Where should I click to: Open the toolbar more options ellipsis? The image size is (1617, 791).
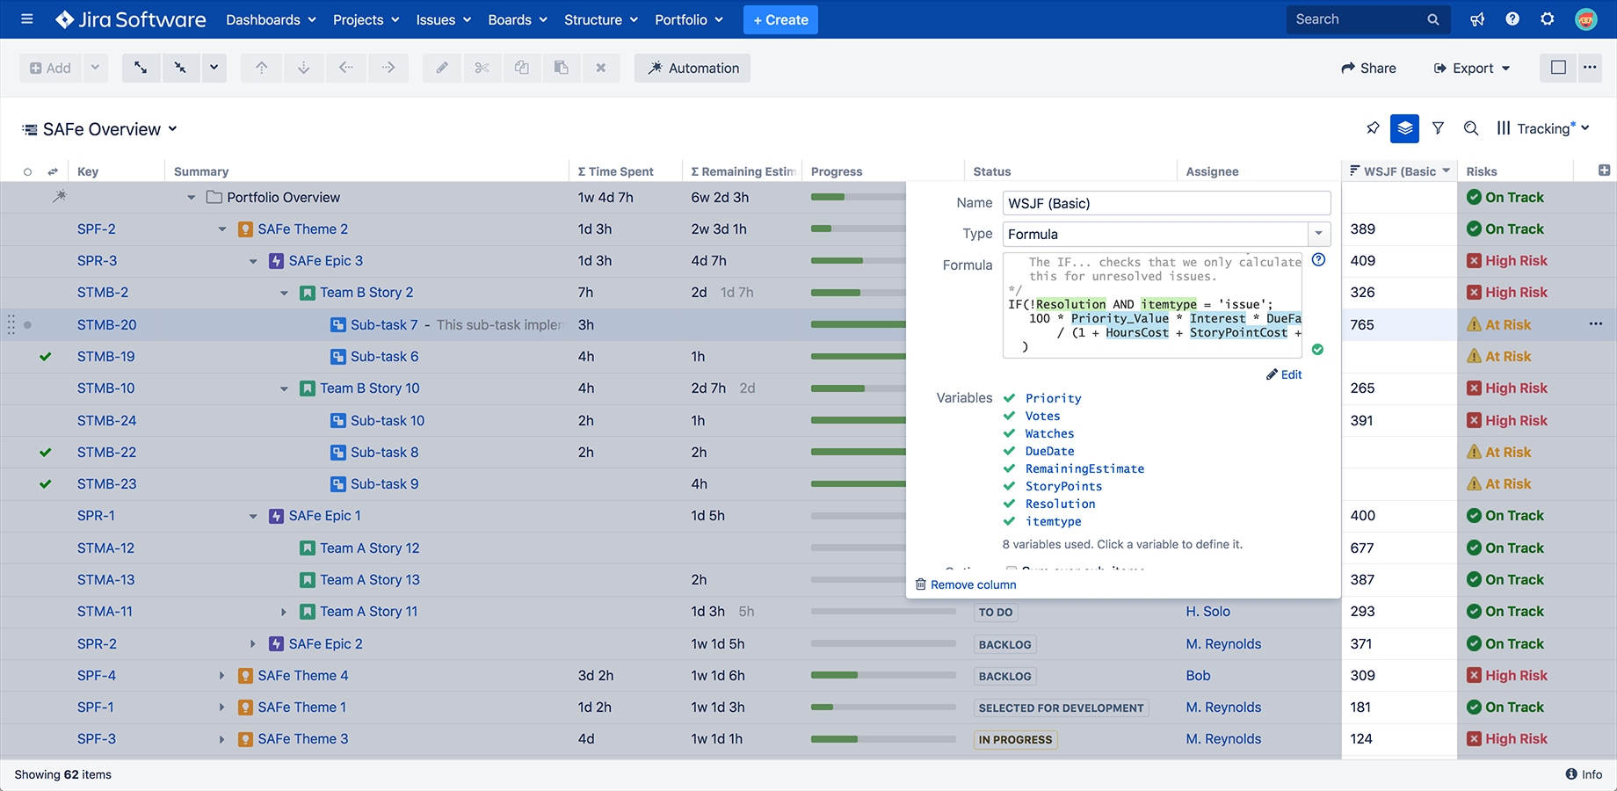(x=1590, y=68)
